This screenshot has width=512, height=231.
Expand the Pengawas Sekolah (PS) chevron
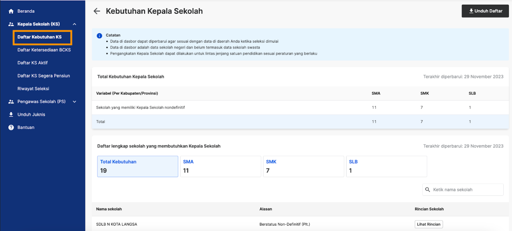[75, 102]
